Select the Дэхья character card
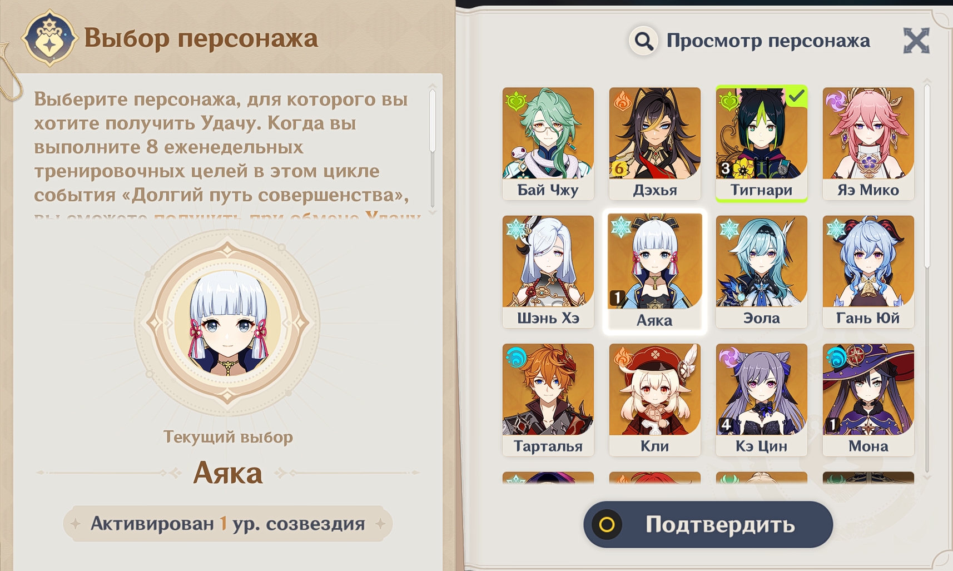Screen dimensions: 953x571 (654, 143)
